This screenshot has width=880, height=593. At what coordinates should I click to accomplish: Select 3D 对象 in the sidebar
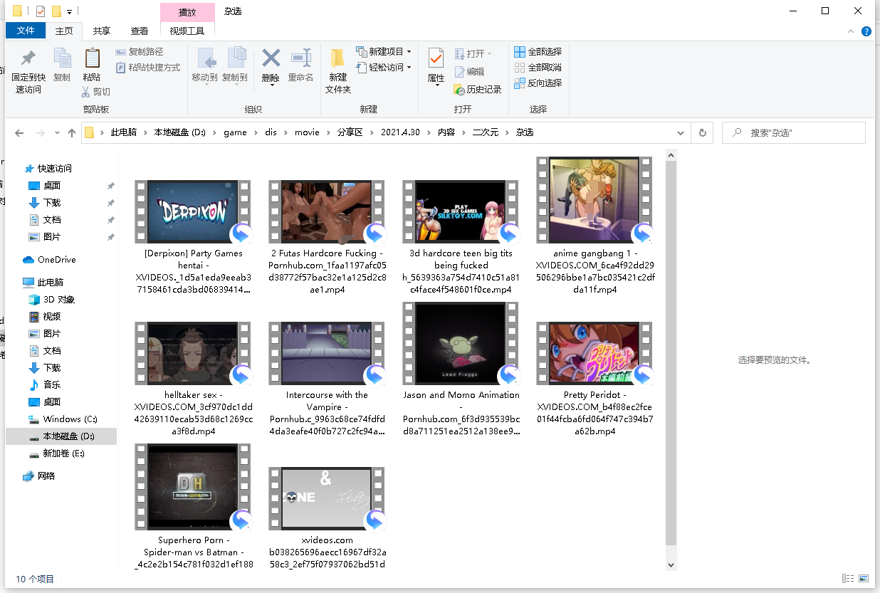tap(51, 300)
